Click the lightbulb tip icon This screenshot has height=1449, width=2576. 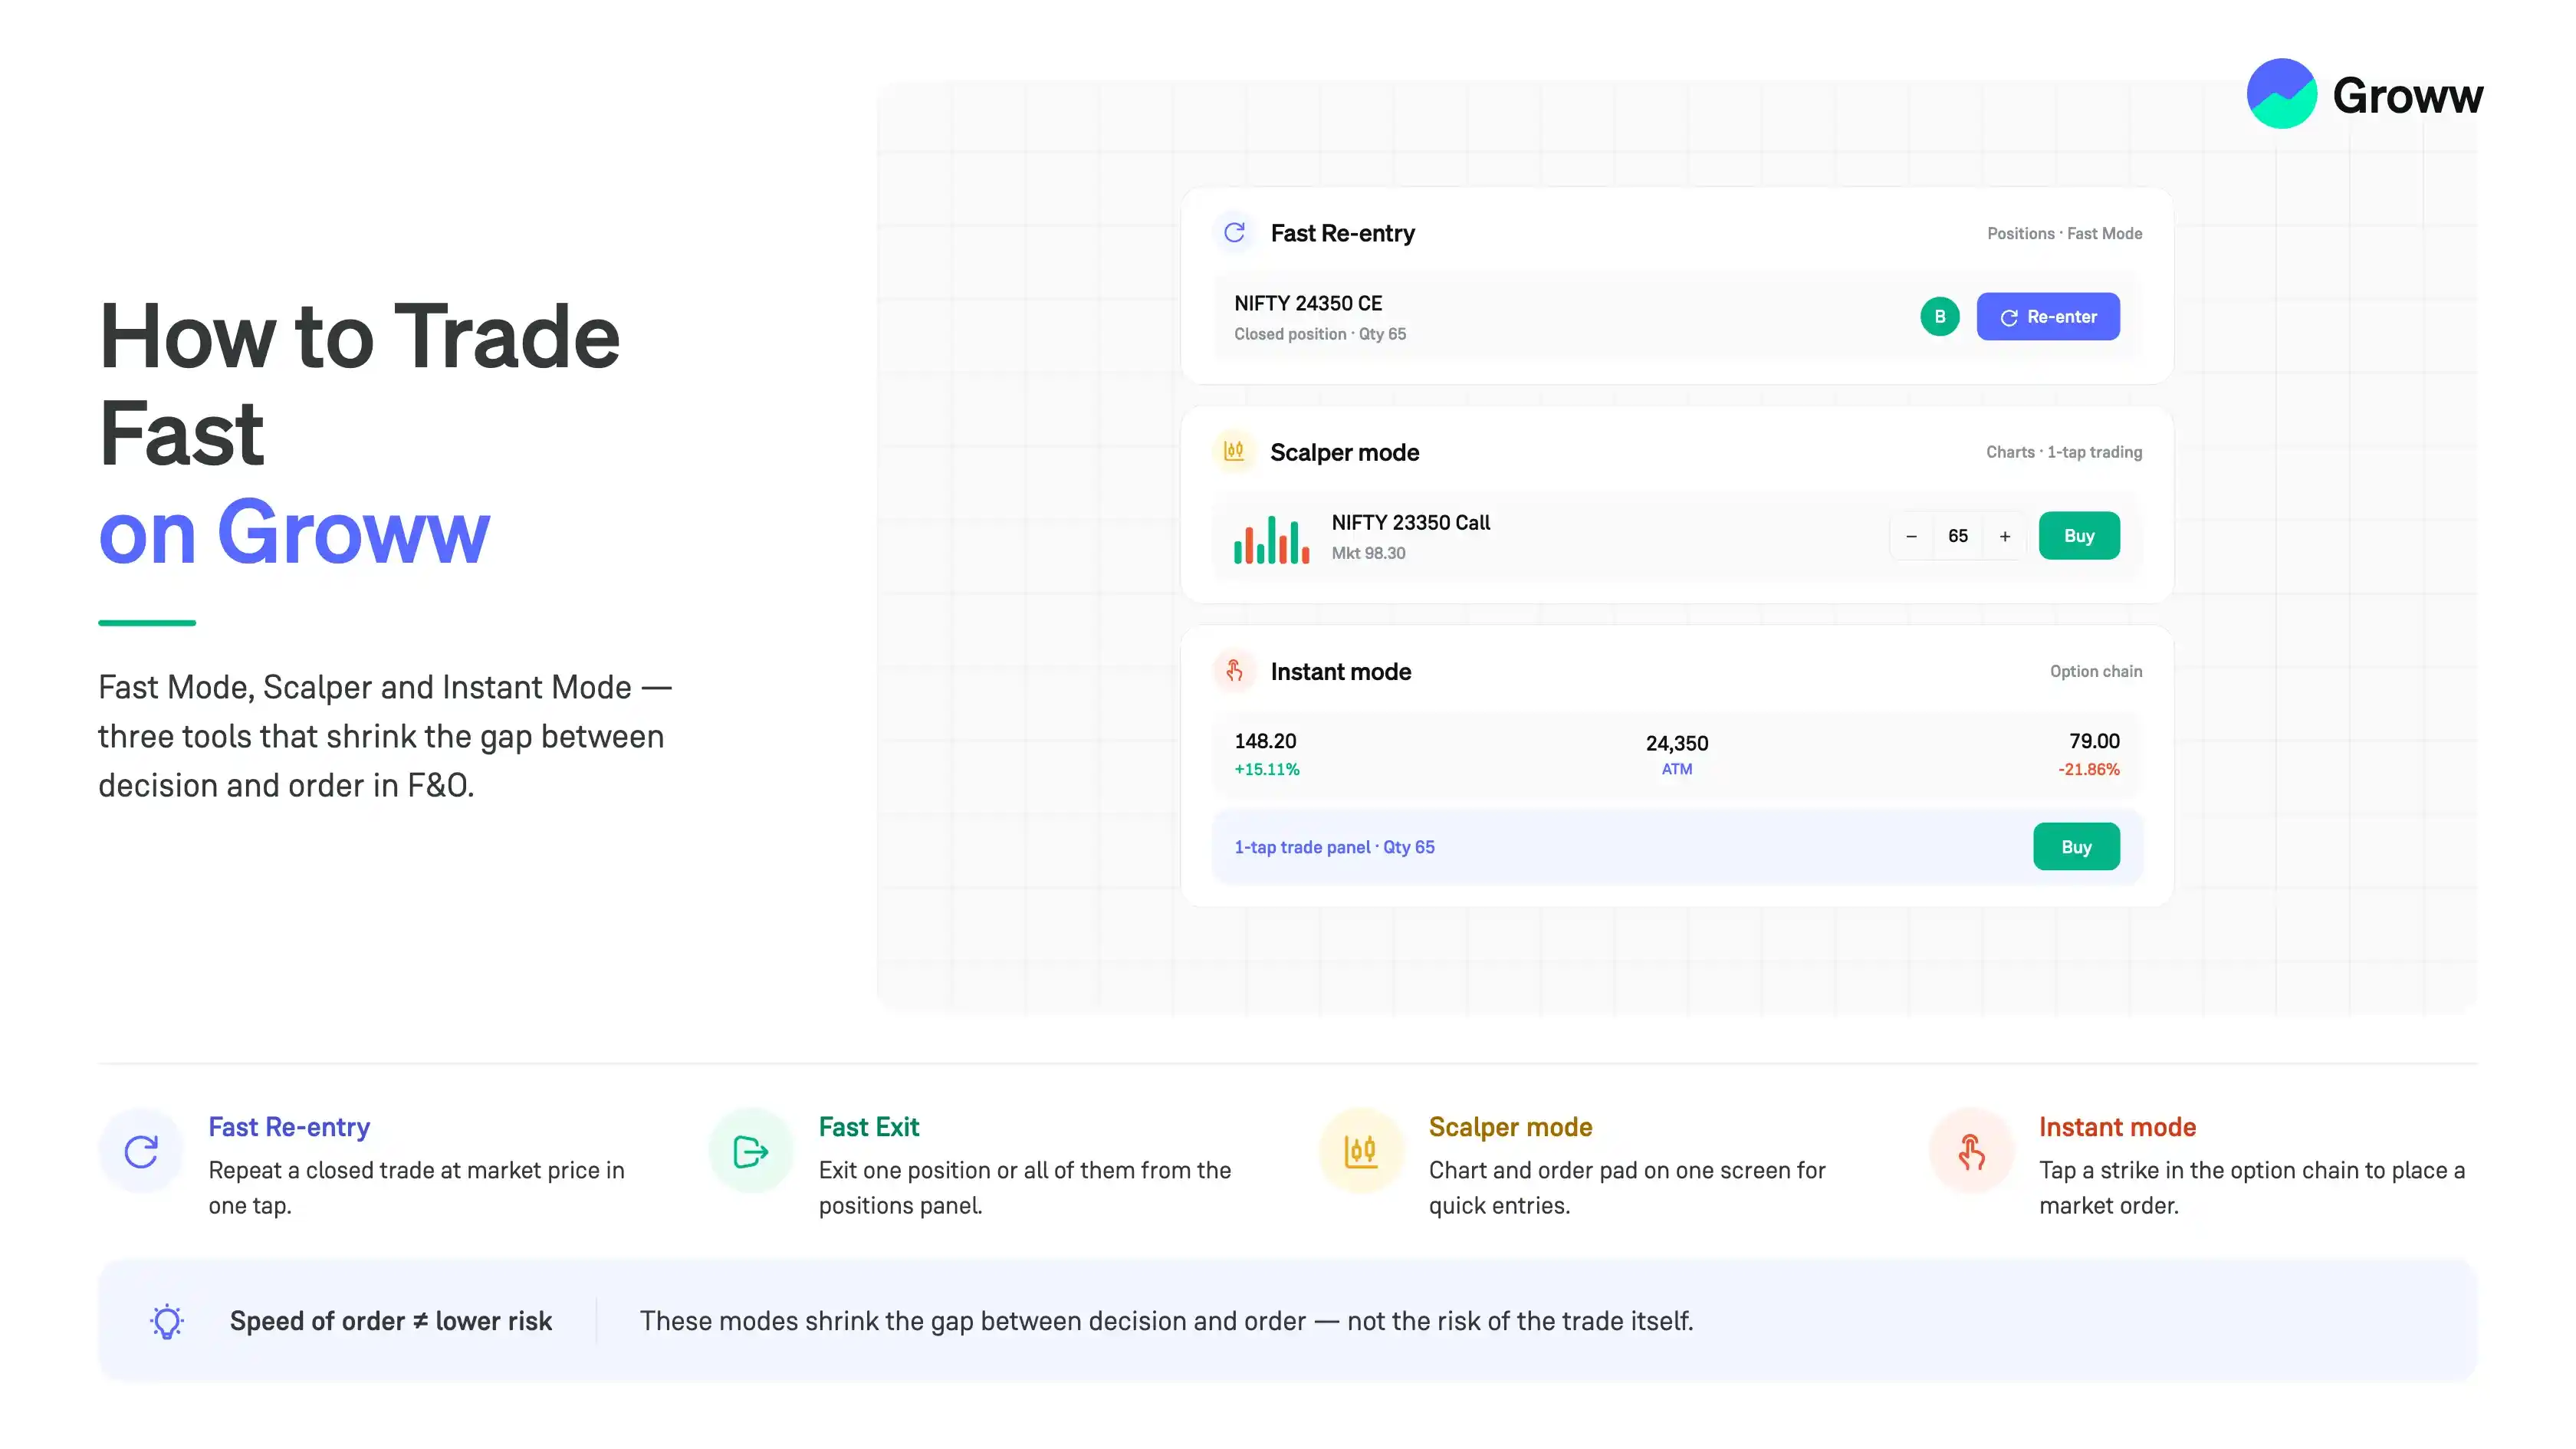pos(167,1321)
